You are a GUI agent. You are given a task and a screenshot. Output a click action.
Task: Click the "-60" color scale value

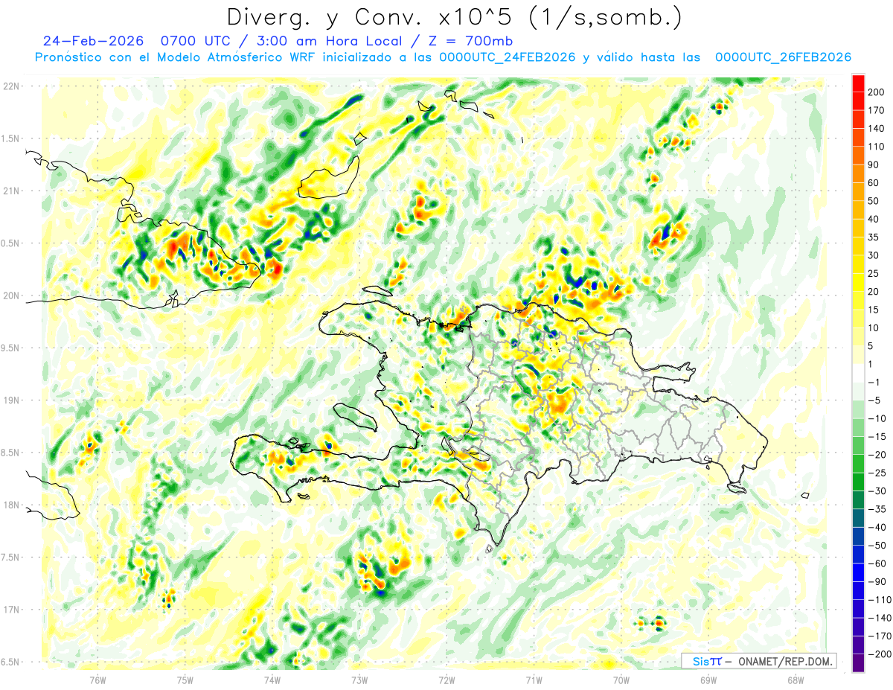click(875, 564)
